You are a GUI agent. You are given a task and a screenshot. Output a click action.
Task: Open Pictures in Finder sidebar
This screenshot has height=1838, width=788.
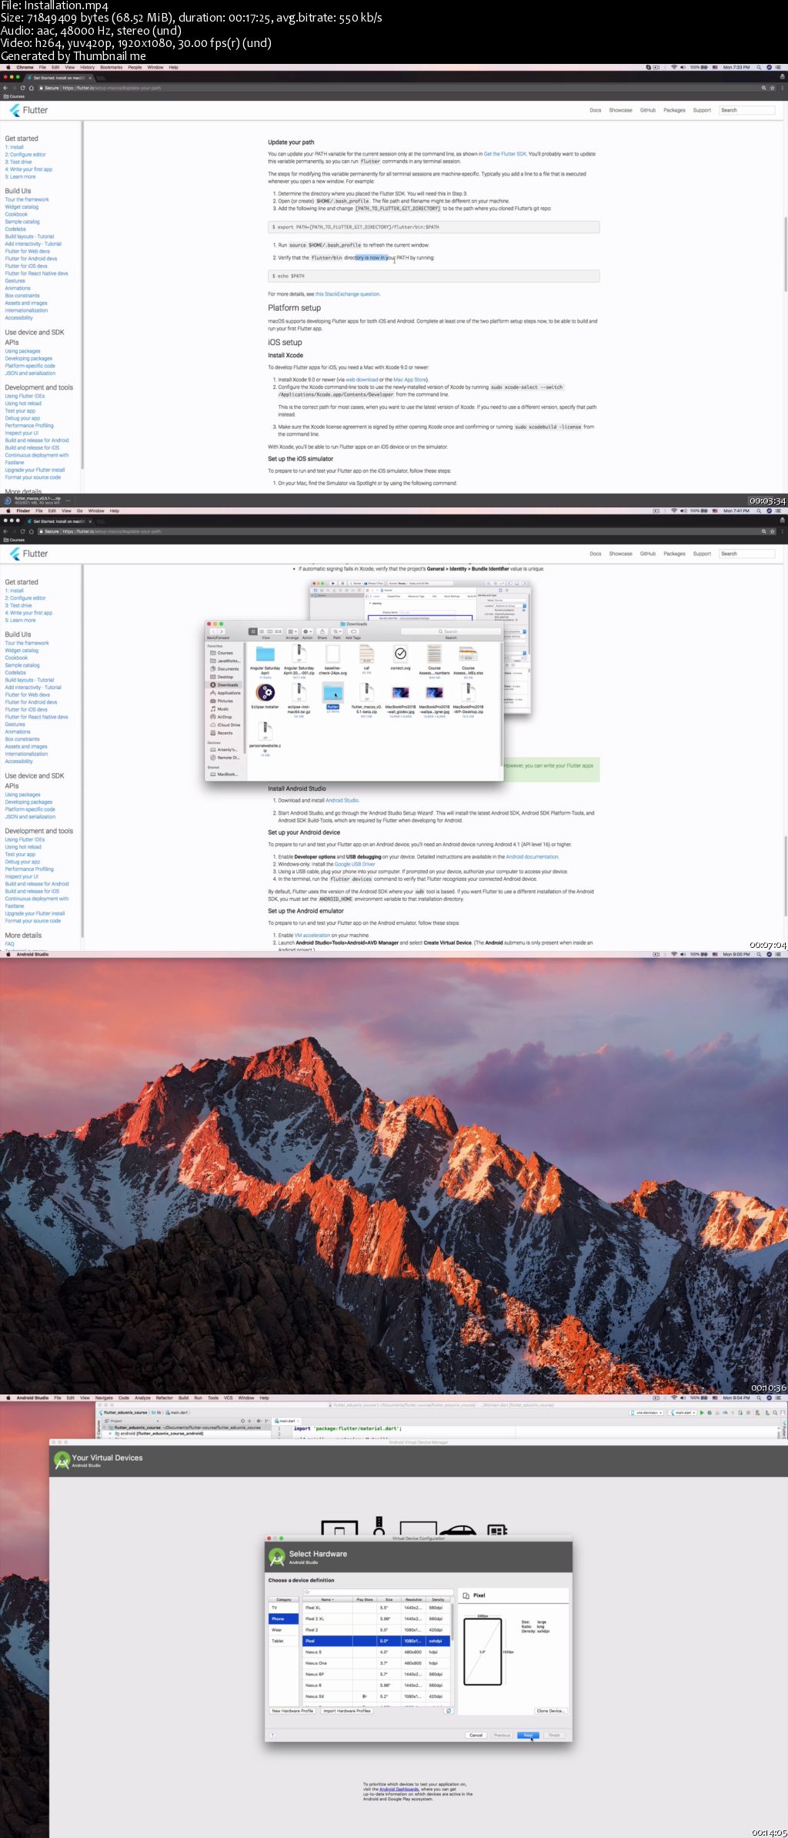click(x=225, y=701)
